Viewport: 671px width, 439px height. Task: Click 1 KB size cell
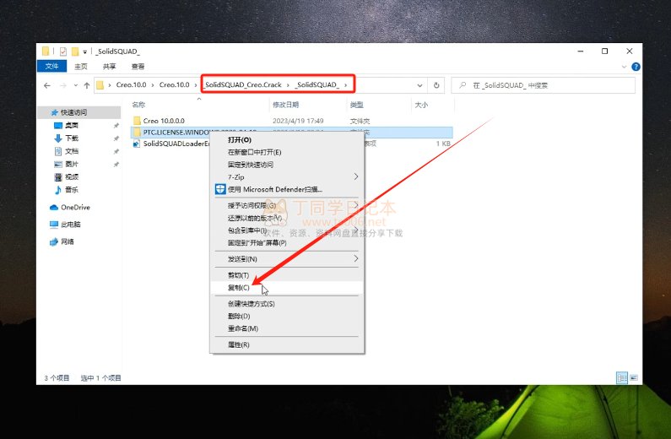click(443, 144)
